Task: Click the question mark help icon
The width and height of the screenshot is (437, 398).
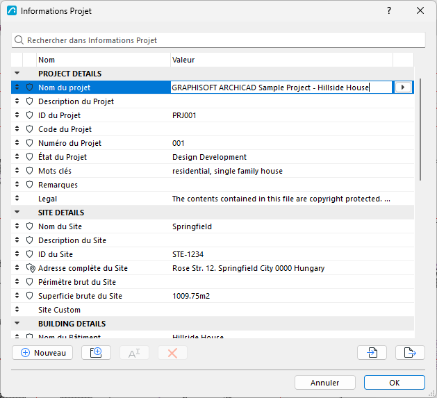Action: click(x=389, y=10)
